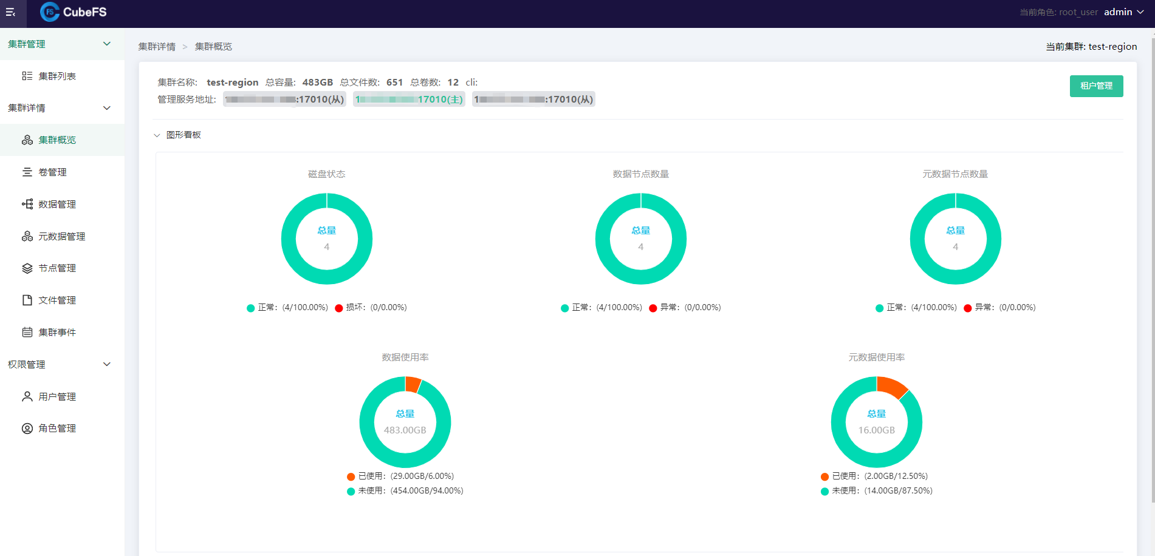Toggle 正常 legend under 磁盘状态 chart
The width and height of the screenshot is (1155, 556).
click(x=287, y=308)
